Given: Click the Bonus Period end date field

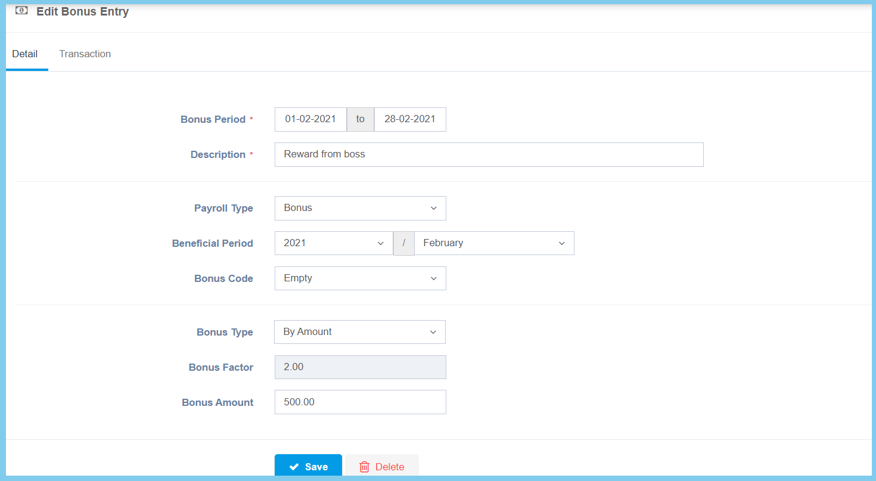Looking at the screenshot, I should (409, 119).
